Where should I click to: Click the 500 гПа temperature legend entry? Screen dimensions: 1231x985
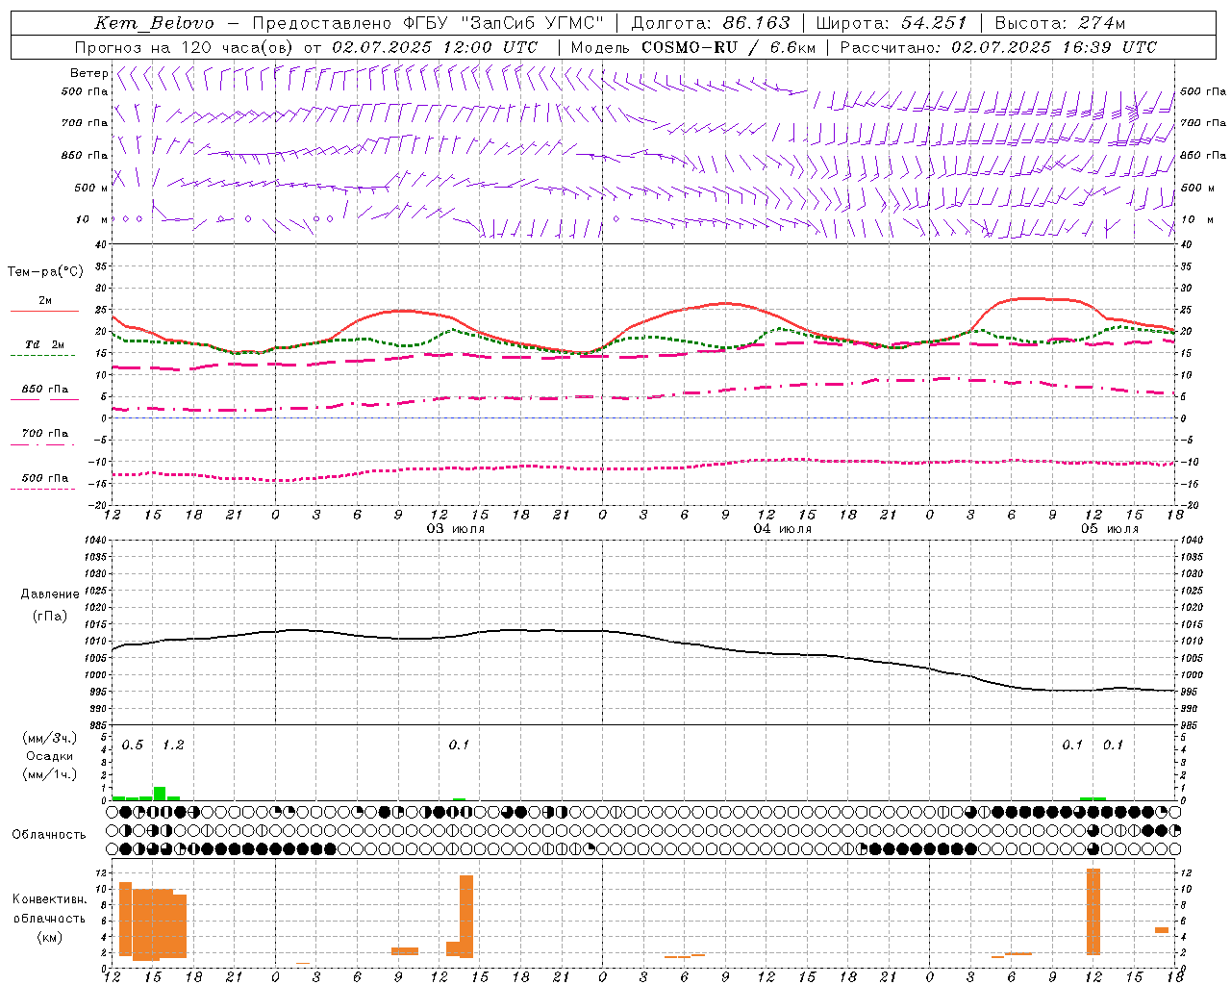click(x=44, y=478)
